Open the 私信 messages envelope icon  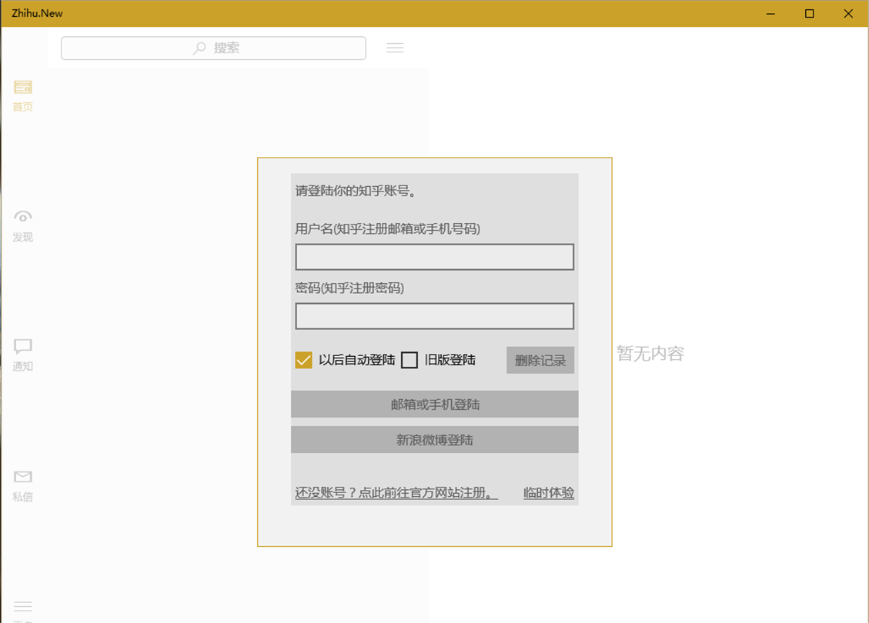point(23,477)
